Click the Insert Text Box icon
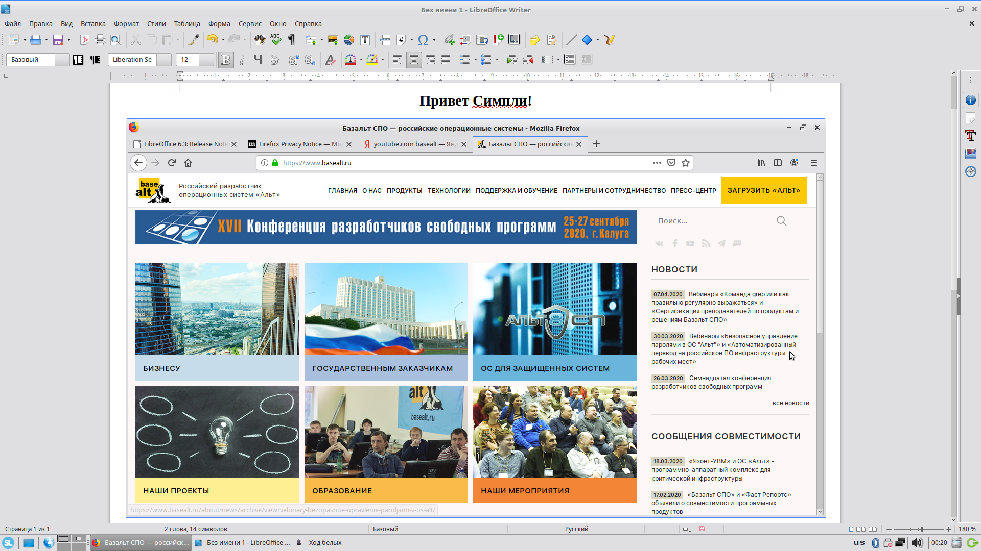The height and width of the screenshot is (551, 981). [365, 40]
